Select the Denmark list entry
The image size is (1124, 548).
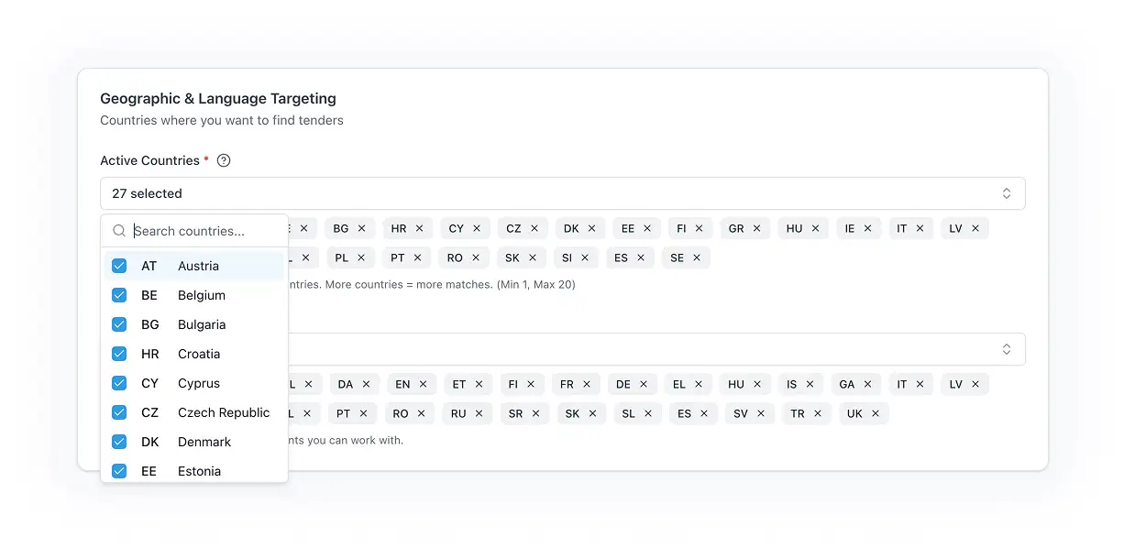(x=204, y=442)
